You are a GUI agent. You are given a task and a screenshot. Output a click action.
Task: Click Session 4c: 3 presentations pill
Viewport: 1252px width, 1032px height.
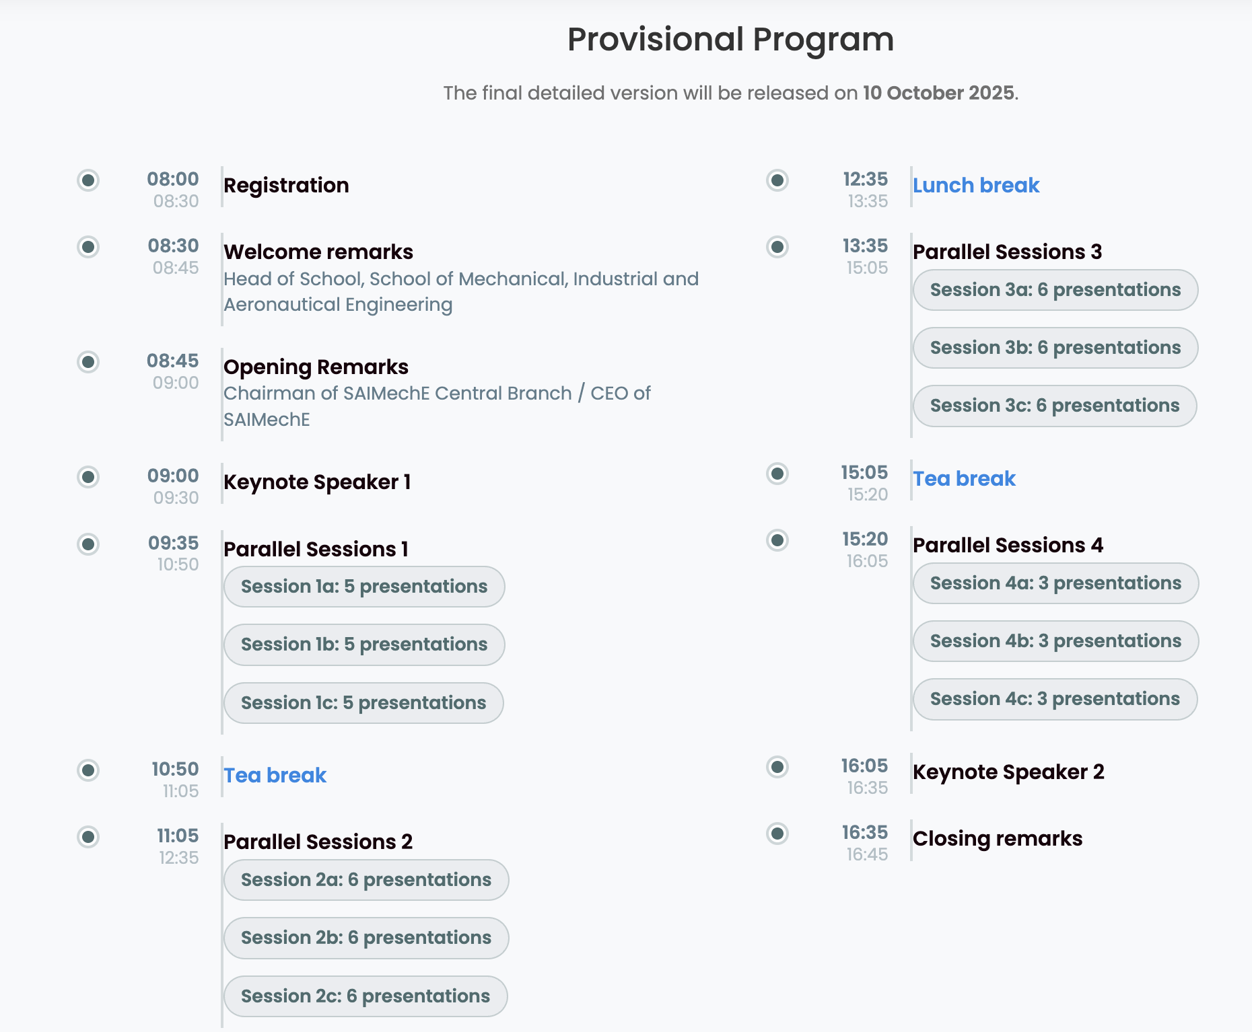[x=1055, y=699]
